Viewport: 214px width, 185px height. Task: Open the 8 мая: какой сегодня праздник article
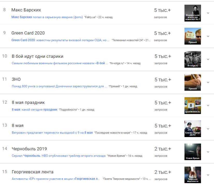click(34, 110)
